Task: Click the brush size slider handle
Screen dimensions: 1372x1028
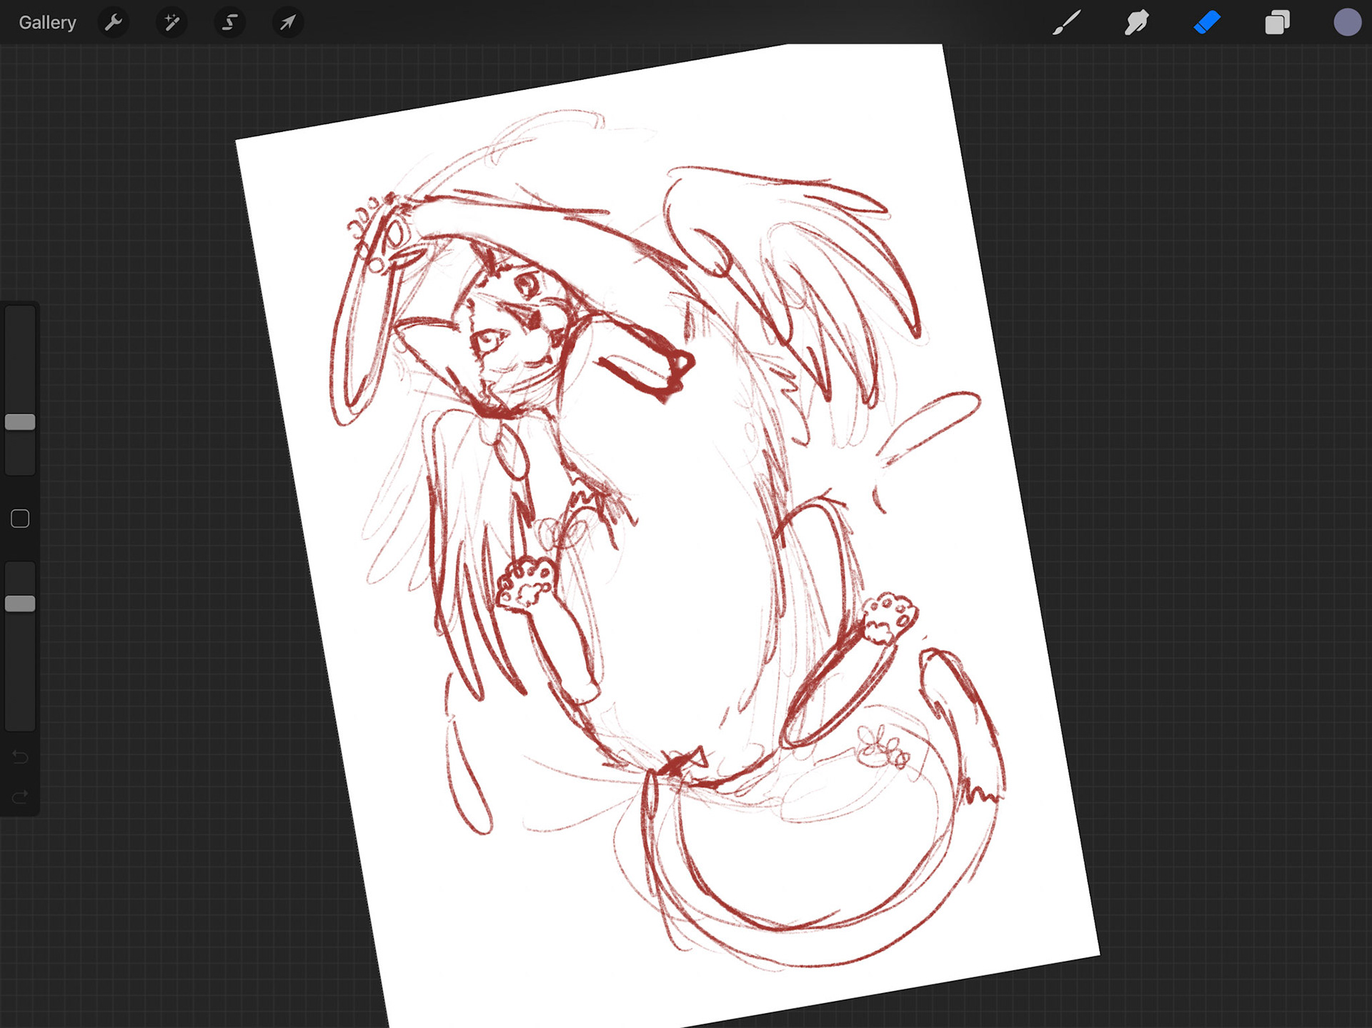Action: point(20,422)
